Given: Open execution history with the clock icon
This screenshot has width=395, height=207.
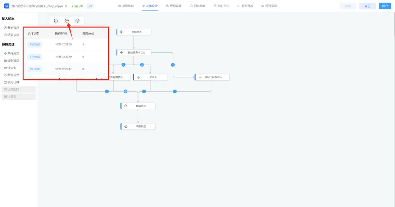Looking at the screenshot, I should click(67, 20).
